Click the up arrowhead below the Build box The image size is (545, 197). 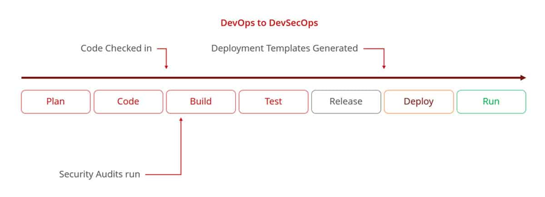tap(181, 120)
